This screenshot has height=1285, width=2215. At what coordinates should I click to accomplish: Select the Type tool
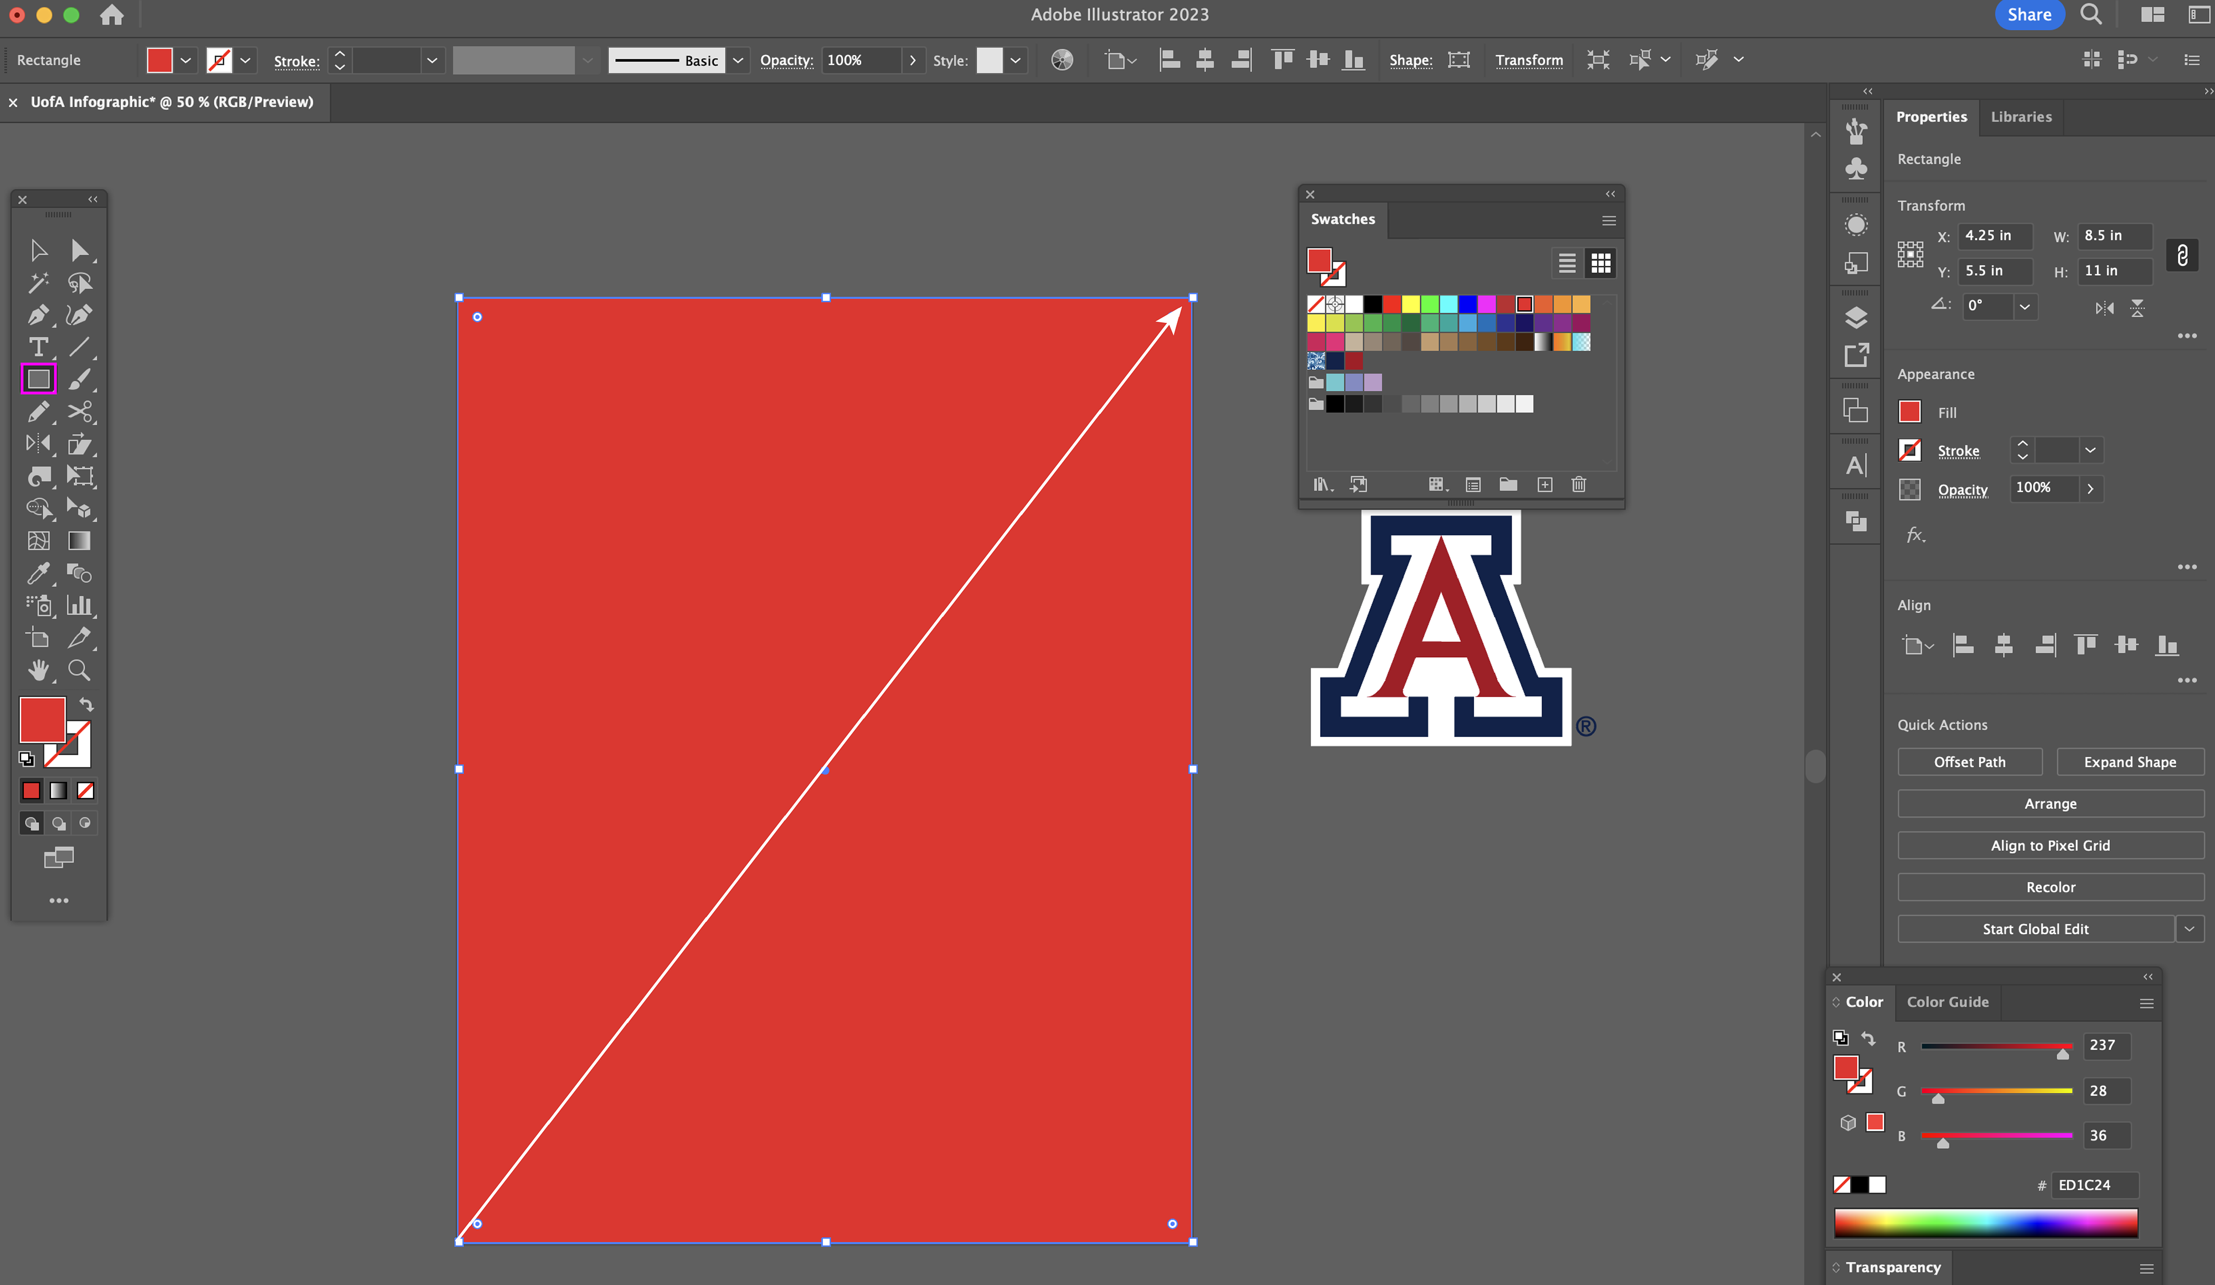coord(38,347)
